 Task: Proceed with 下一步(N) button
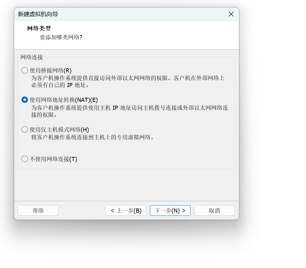[x=170, y=210]
